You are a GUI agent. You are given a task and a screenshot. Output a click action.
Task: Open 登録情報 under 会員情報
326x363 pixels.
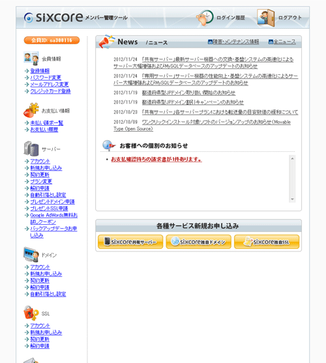point(40,71)
